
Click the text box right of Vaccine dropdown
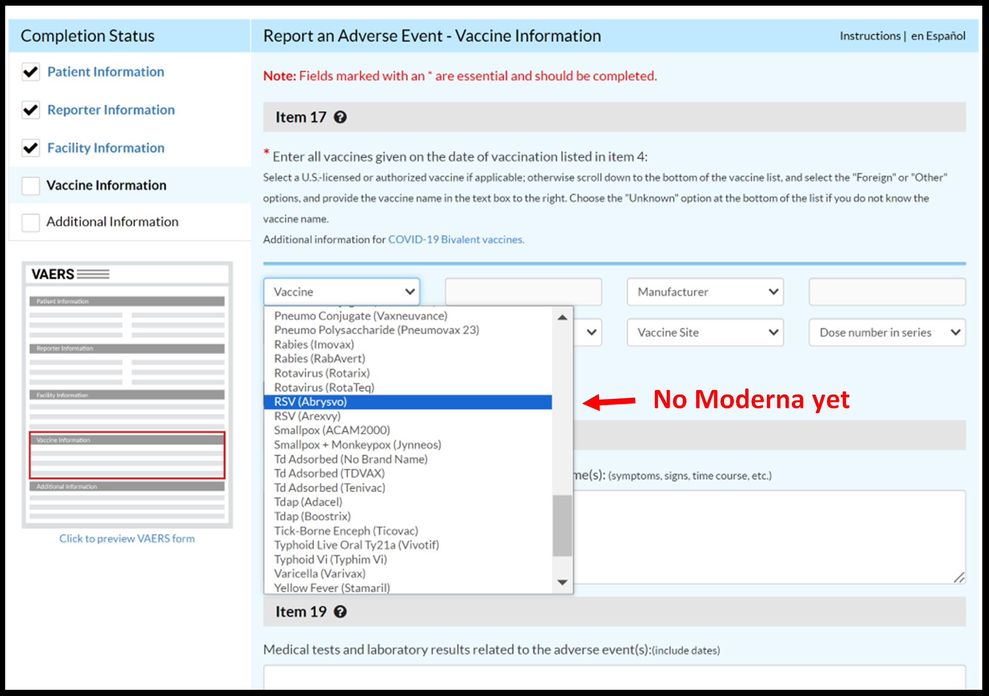tap(523, 292)
